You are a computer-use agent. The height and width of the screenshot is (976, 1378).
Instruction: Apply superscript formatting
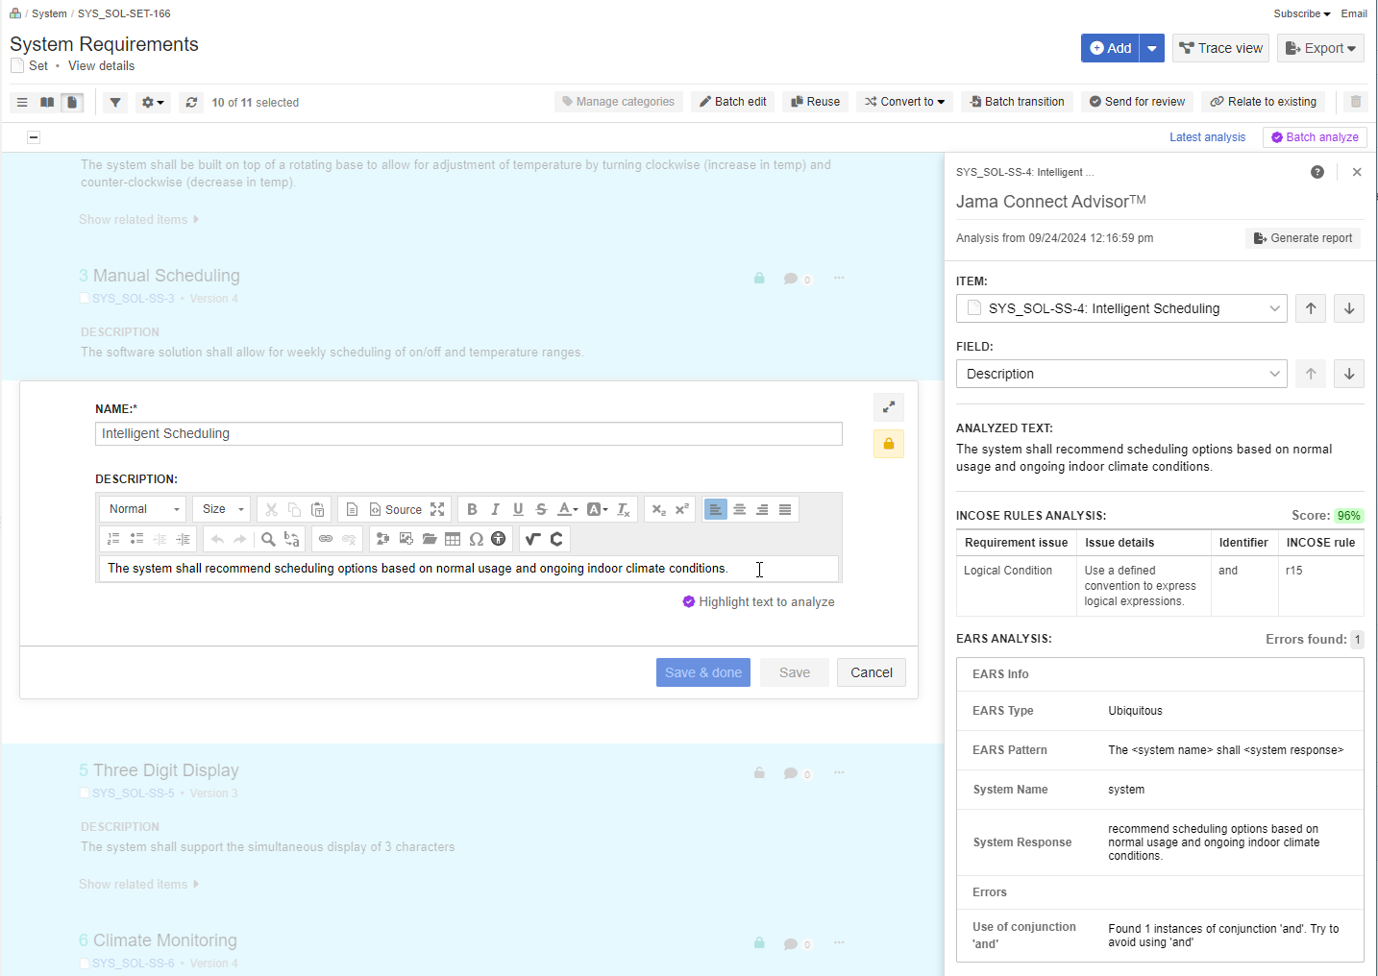(681, 509)
